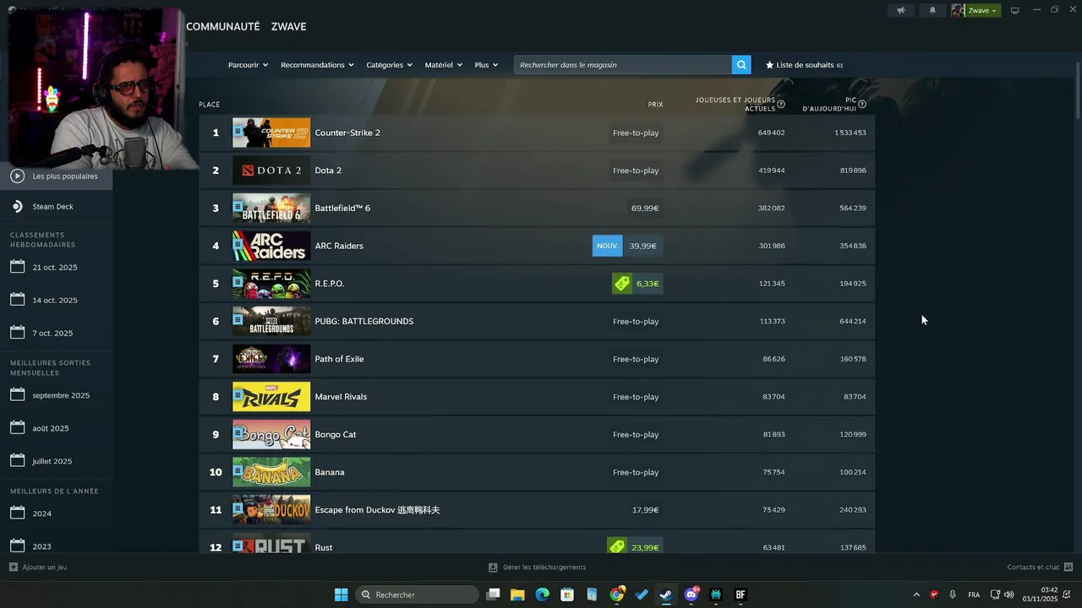This screenshot has height=608, width=1082.
Task: Switch to Big Picture mode icon
Action: pos(1015,10)
